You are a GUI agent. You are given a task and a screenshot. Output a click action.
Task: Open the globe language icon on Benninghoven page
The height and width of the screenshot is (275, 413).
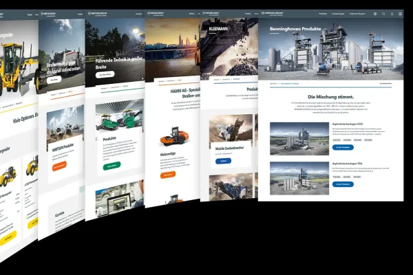click(375, 14)
